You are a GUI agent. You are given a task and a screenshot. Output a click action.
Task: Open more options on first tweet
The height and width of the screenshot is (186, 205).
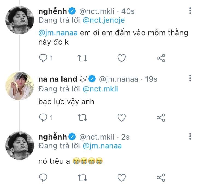[x=190, y=11]
